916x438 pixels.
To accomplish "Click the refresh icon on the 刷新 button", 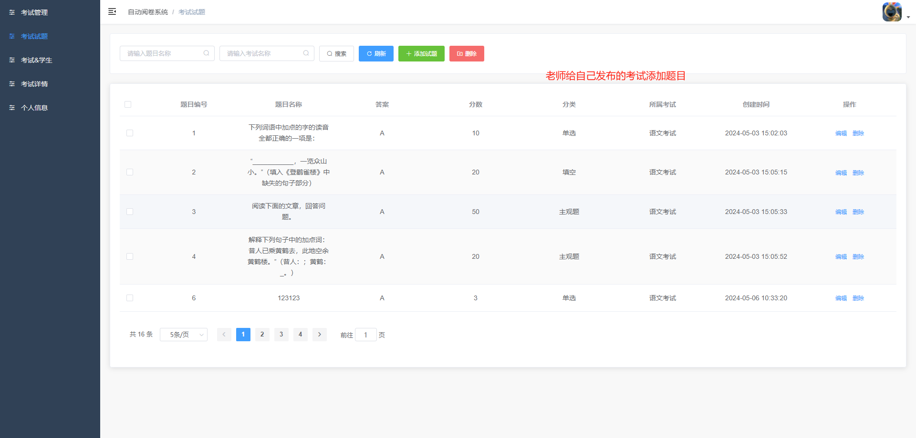I will pyautogui.click(x=368, y=53).
